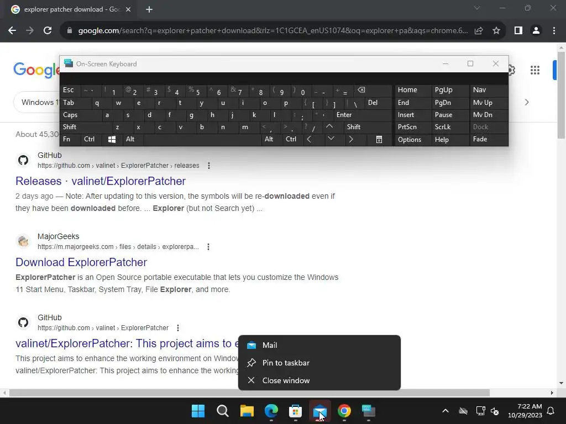Click the page vertical scrollbar thumb
The height and width of the screenshot is (424, 566).
pos(561,94)
